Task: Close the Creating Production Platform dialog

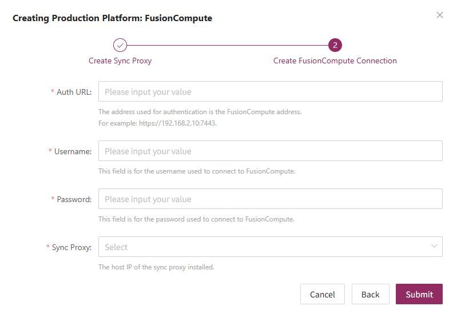Action: coord(440,15)
